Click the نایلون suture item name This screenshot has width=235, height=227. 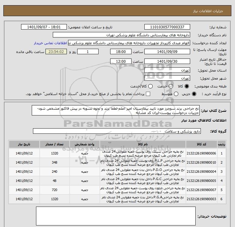pos(143,190)
